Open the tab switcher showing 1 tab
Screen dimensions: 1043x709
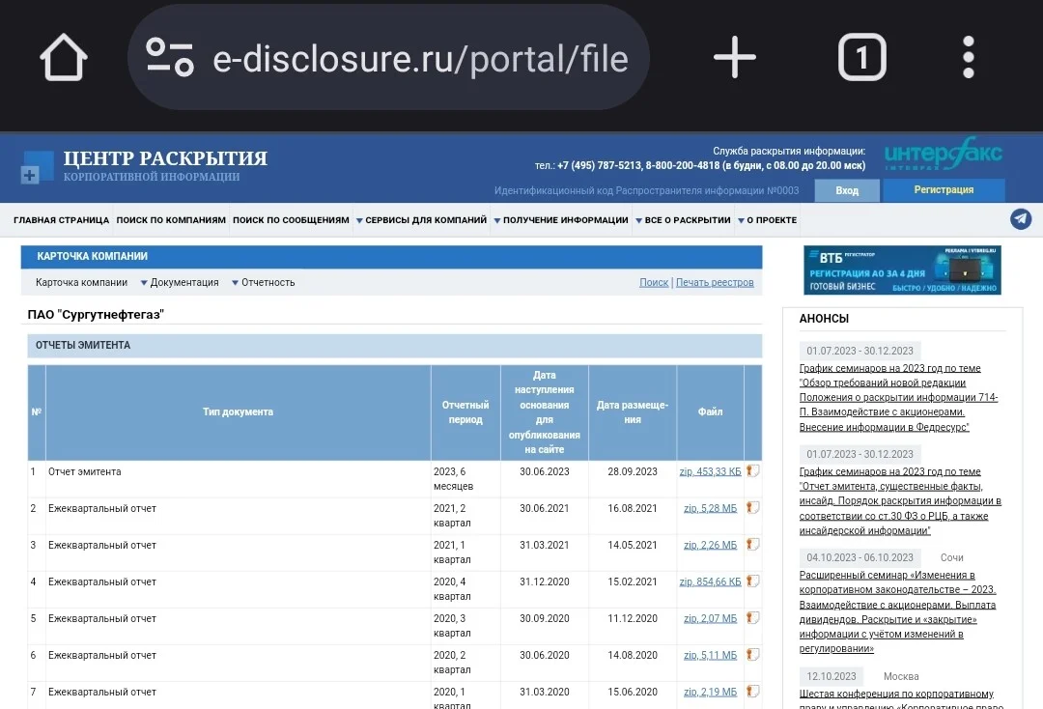[x=862, y=57]
